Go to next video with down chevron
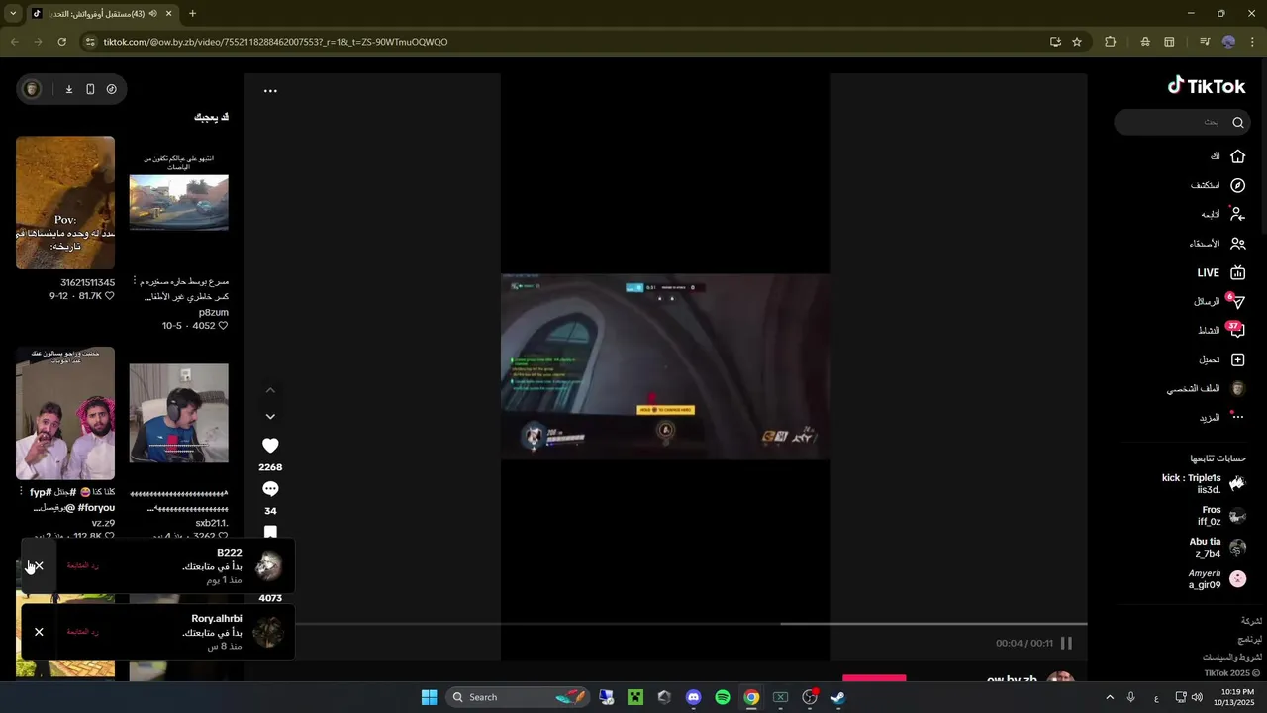Image resolution: width=1267 pixels, height=713 pixels. 270,417
